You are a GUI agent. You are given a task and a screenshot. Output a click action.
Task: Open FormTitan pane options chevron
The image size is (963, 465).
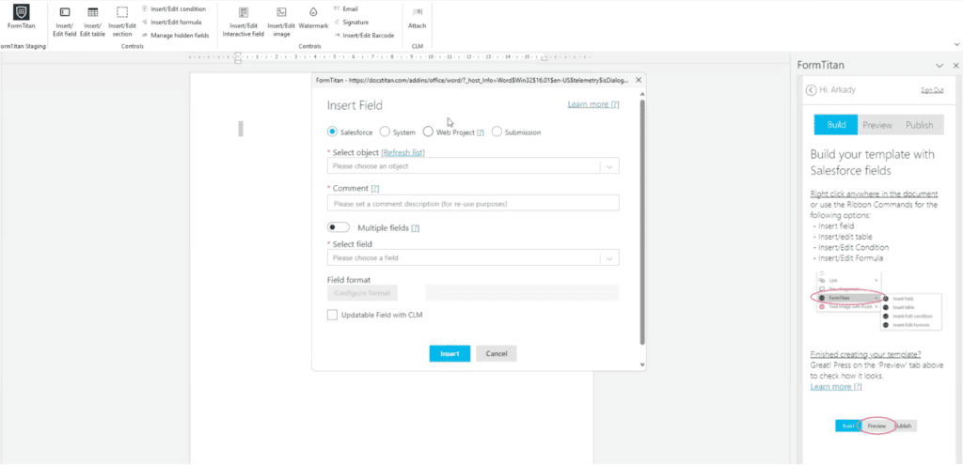click(939, 65)
